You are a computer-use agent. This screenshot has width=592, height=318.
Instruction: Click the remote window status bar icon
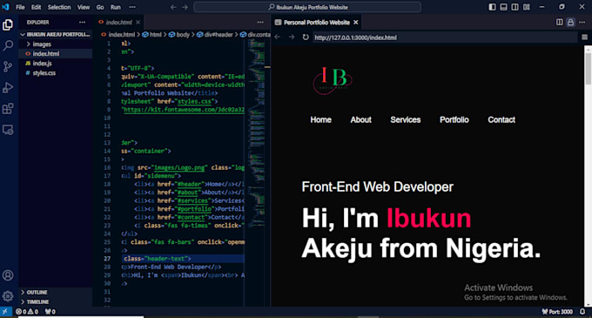5,312
